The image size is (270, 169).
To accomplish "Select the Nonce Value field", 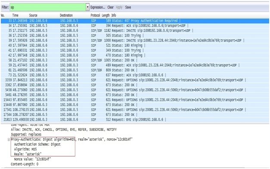I will point(32,159).
